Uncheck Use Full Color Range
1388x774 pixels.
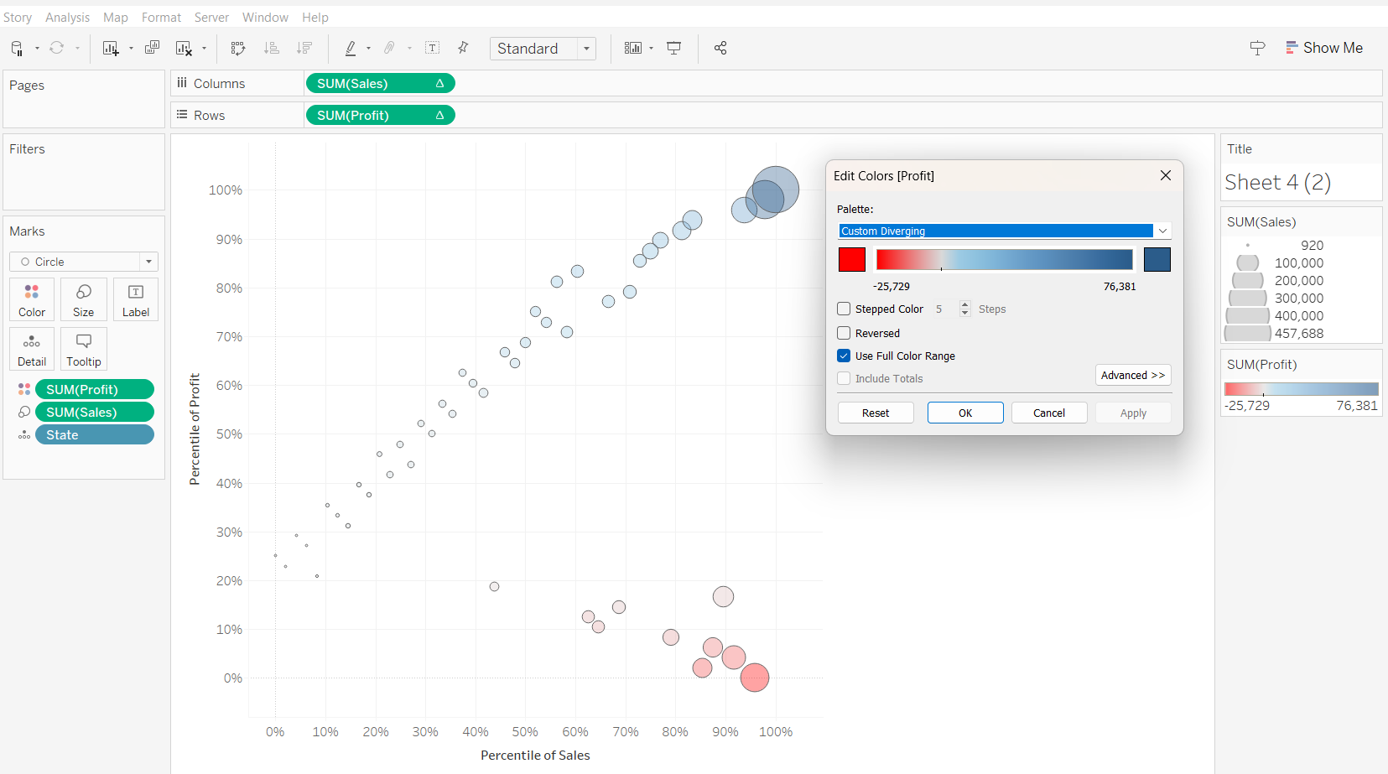(x=845, y=356)
